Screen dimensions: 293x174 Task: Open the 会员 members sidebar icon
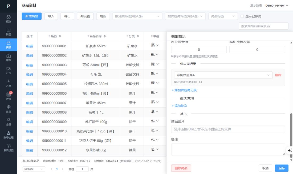pyautogui.click(x=9, y=122)
